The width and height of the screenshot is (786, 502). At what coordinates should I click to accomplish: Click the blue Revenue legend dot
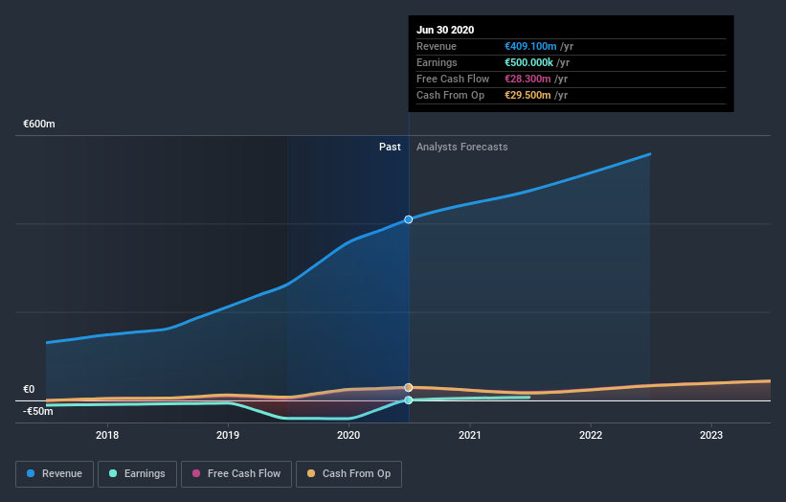coord(31,473)
